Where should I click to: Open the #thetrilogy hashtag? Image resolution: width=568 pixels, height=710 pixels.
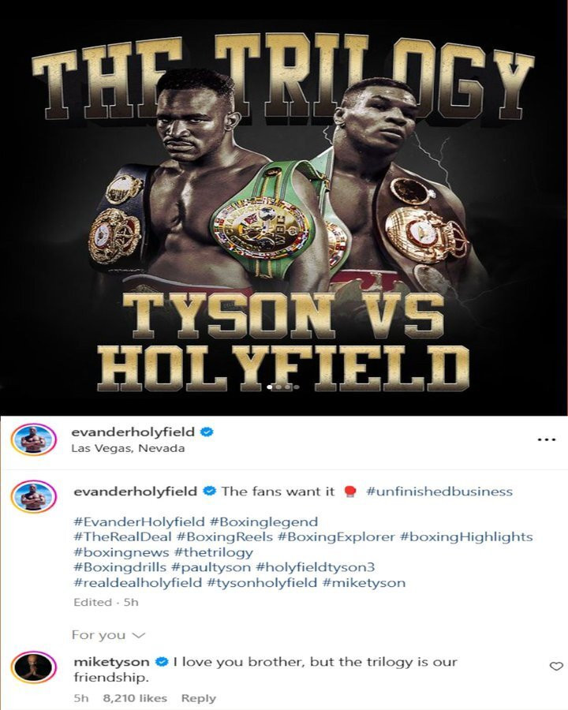pos(213,552)
